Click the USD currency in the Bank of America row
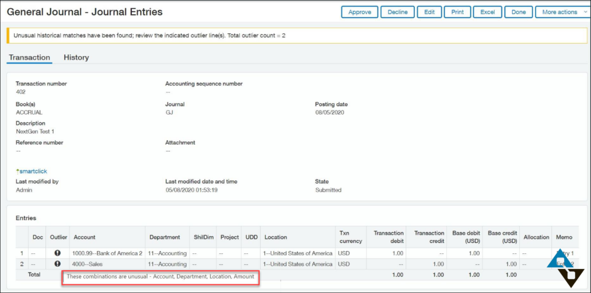The height and width of the screenshot is (293, 591). click(344, 253)
